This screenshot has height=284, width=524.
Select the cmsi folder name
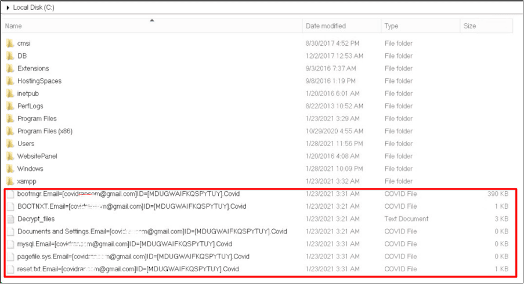tap(24, 43)
